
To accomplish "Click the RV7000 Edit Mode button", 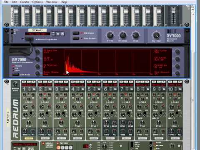I will (x=16, y=75).
